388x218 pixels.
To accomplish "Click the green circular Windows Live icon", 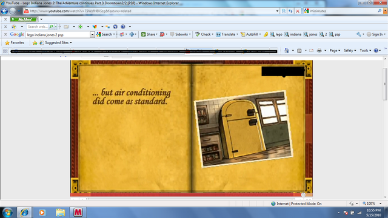I will (x=81, y=27).
